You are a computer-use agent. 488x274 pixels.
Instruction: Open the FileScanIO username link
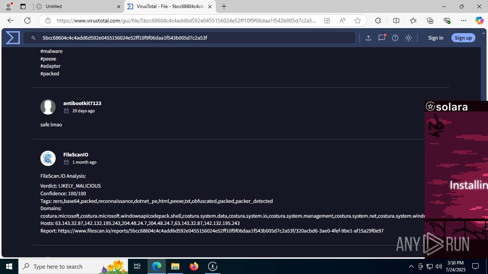tap(76, 155)
